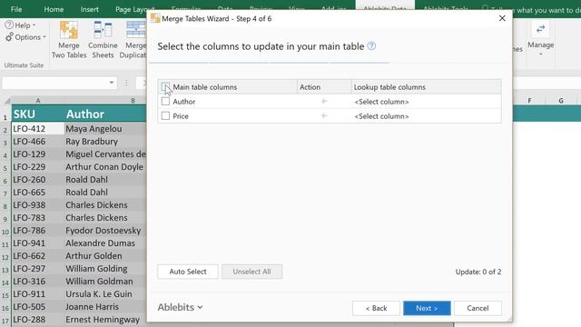The image size is (581, 327).
Task: Click the Merge Duplicates icon
Action: [135, 30]
